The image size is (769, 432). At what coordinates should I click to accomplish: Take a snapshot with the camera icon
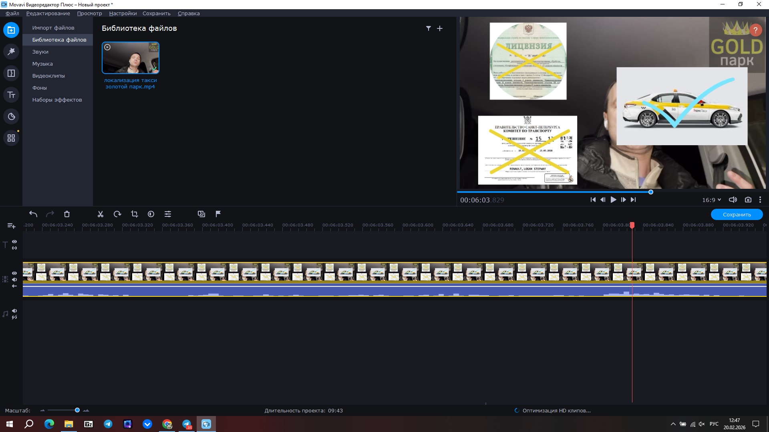tap(748, 200)
